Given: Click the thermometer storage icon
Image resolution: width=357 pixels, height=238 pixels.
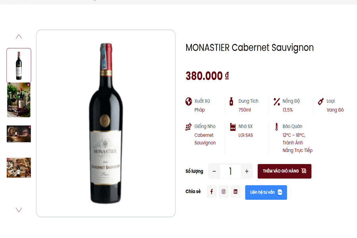Looking at the screenshot, I should click(276, 127).
